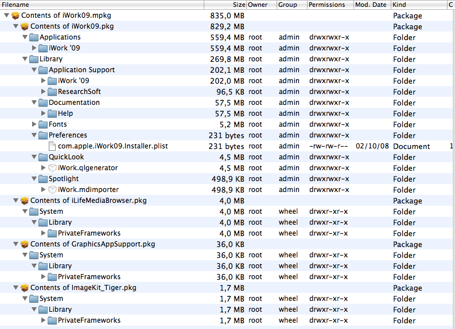Click the Documentation folder icon
The height and width of the screenshot is (329, 455).
(x=43, y=103)
